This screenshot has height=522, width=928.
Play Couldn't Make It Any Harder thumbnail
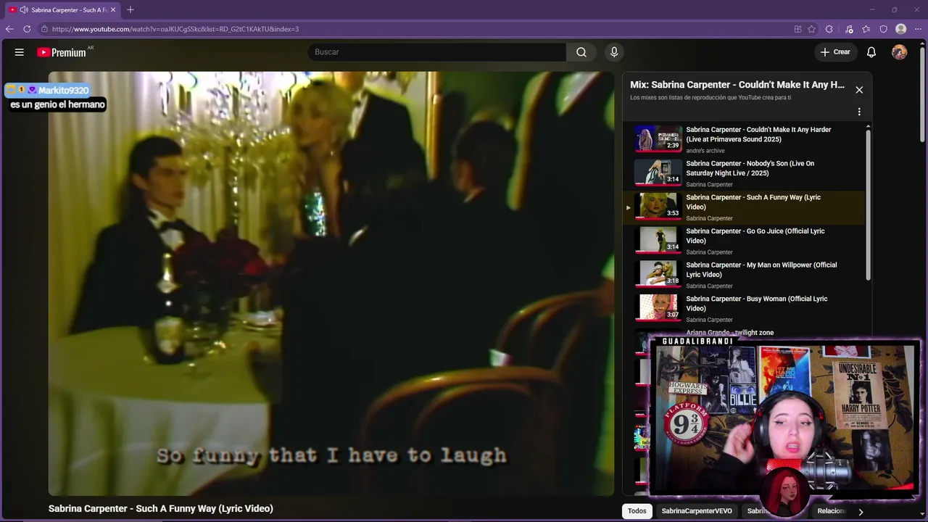pos(658,138)
